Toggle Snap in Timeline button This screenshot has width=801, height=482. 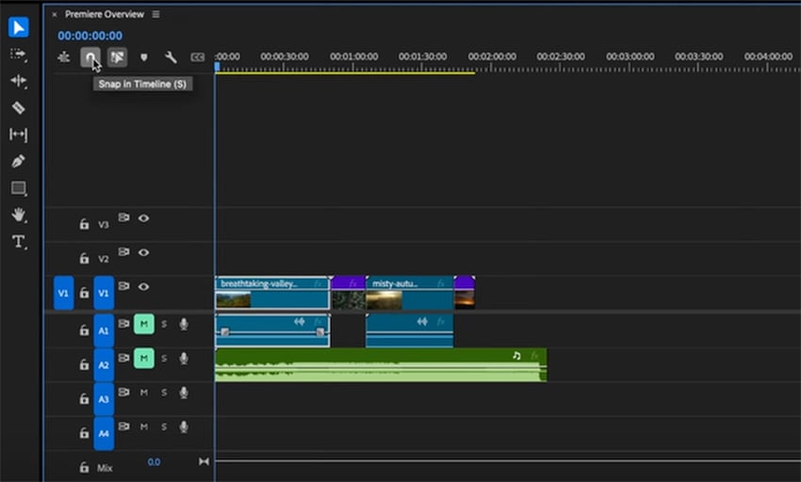coord(90,57)
